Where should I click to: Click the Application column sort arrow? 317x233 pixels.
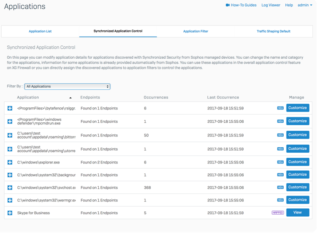[x=70, y=98]
